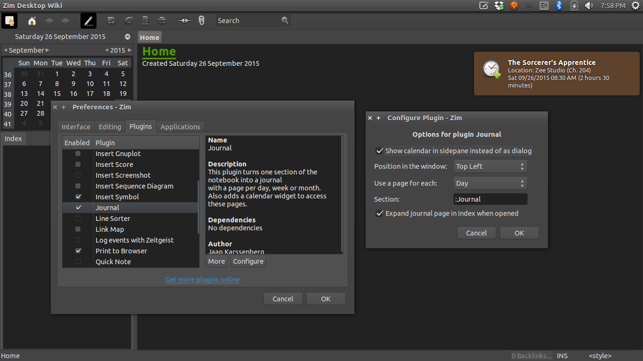Screen dimensions: 643x361
Task: Apply strong (bold) text formatting
Action: pyautogui.click(x=112, y=21)
